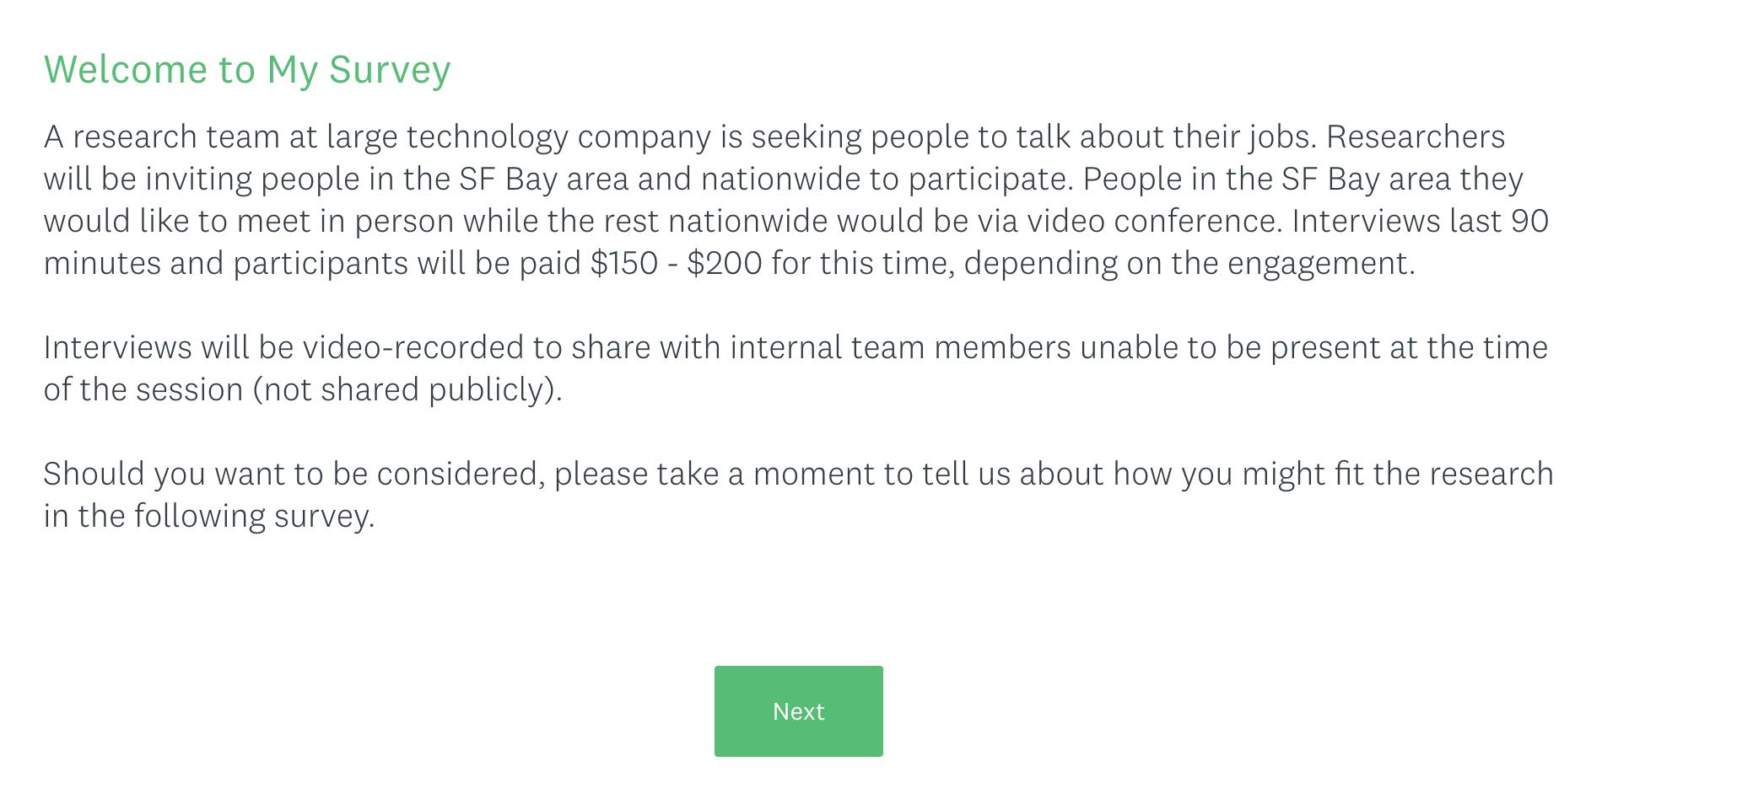Click the "Should you want to be considered" paragraph
Image resolution: width=1753 pixels, height=799 pixels.
point(798,495)
